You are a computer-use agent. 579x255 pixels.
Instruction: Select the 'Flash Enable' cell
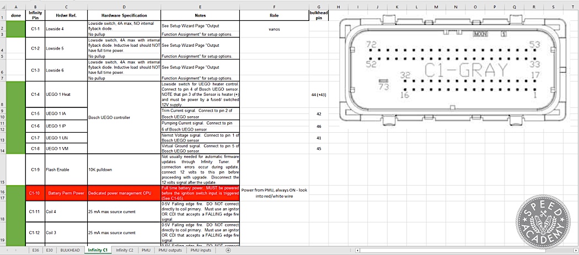tap(66, 170)
